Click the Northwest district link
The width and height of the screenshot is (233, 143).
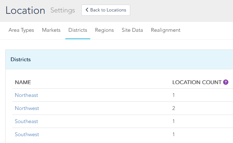(x=27, y=108)
